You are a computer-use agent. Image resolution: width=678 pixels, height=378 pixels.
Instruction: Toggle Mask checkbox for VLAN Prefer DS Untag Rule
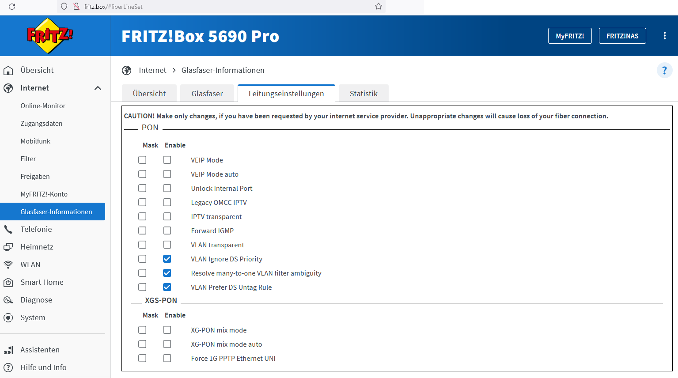click(x=142, y=287)
